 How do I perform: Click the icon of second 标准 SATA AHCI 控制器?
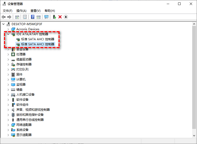pyautogui.click(x=18, y=44)
